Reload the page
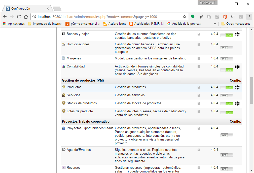254x173 pixels. pyautogui.click(x=19, y=17)
